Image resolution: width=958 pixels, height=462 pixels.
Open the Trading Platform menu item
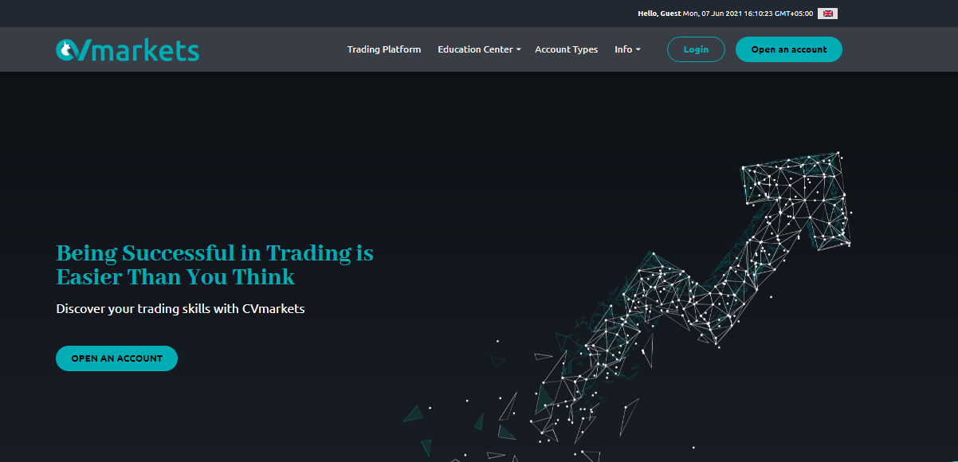[x=384, y=49]
